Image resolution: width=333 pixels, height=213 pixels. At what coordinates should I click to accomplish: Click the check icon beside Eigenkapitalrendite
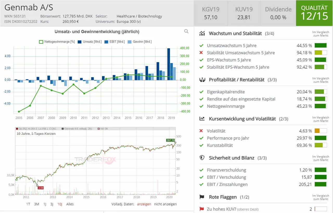pos(201,92)
